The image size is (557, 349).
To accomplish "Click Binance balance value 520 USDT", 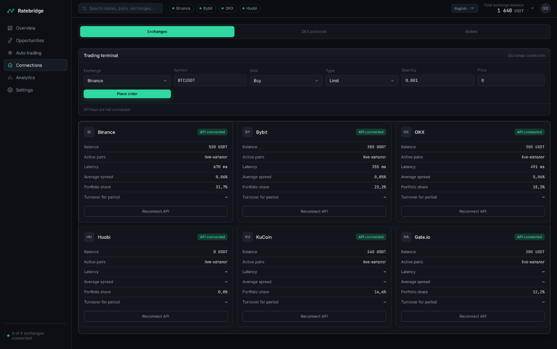I will [x=218, y=147].
